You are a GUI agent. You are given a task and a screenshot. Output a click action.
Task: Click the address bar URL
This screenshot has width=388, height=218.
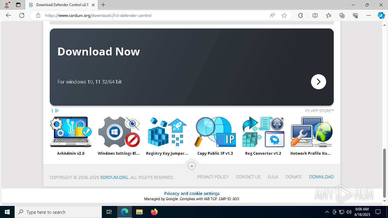[98, 15]
